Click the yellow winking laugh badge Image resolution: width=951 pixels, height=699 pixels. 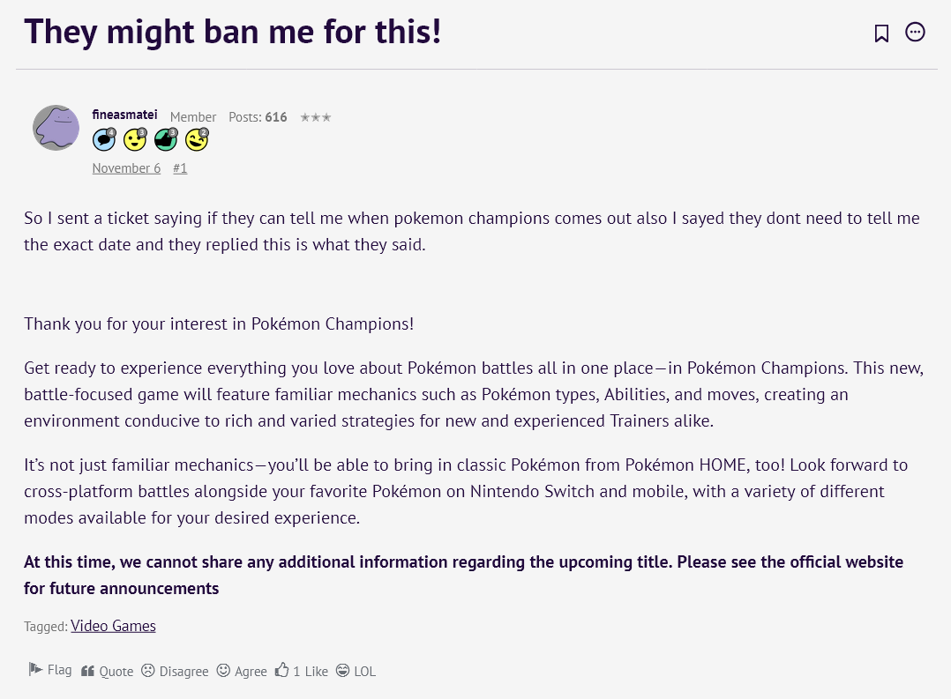click(197, 139)
